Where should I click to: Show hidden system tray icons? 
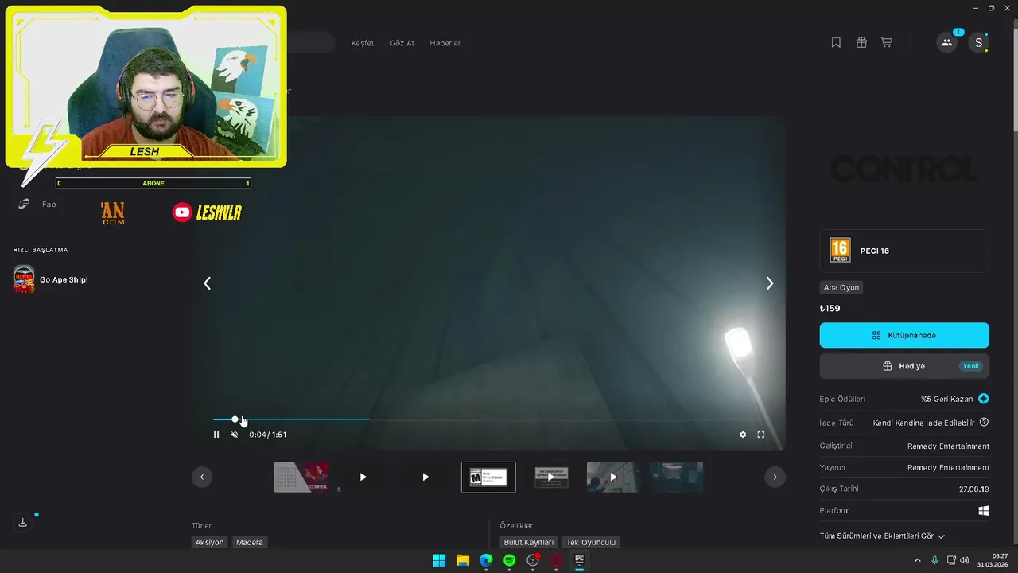click(x=917, y=560)
